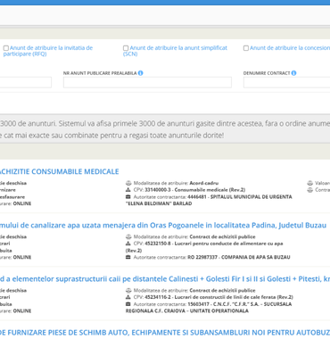Select the 'Acord-cadru' award method text
Screen dimensions: 330x339
pyautogui.click(x=204, y=183)
